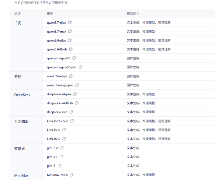Screen dimensions: 215x184
Task: Copy the qwen3.7-max model name
Action: 70,31
